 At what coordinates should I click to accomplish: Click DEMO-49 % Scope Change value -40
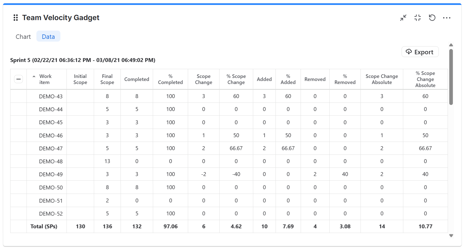point(236,174)
